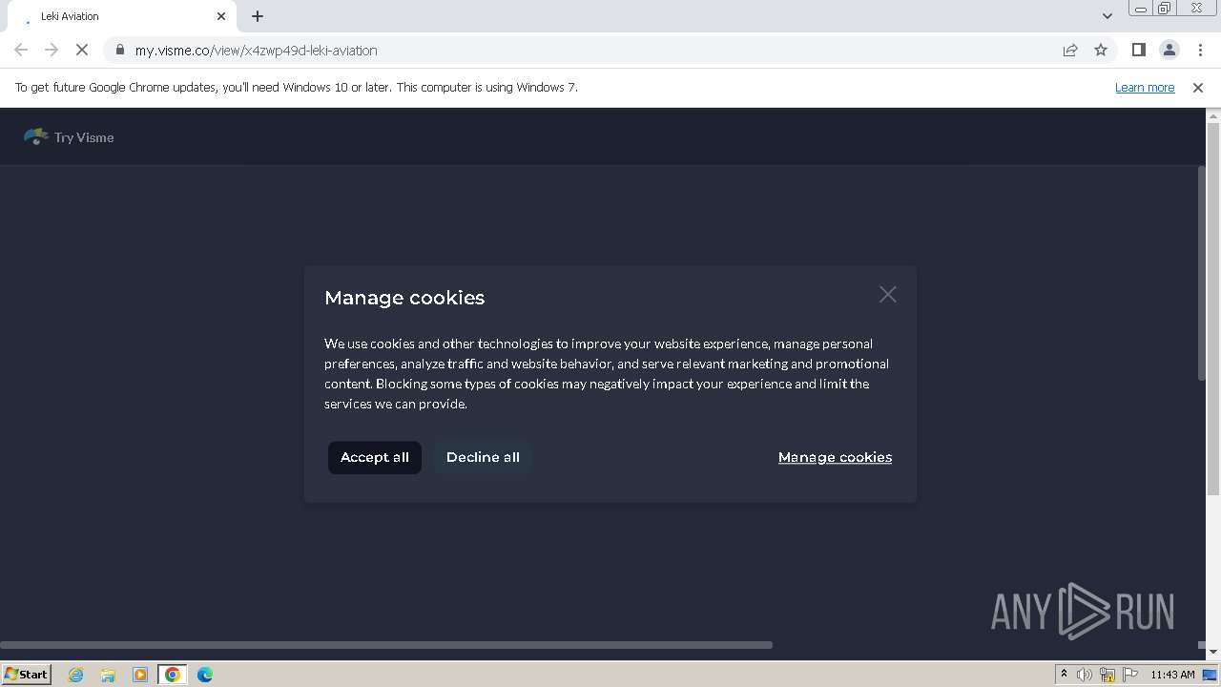Close the Manage cookies dialog
Image resolution: width=1221 pixels, height=687 pixels.
tap(888, 295)
